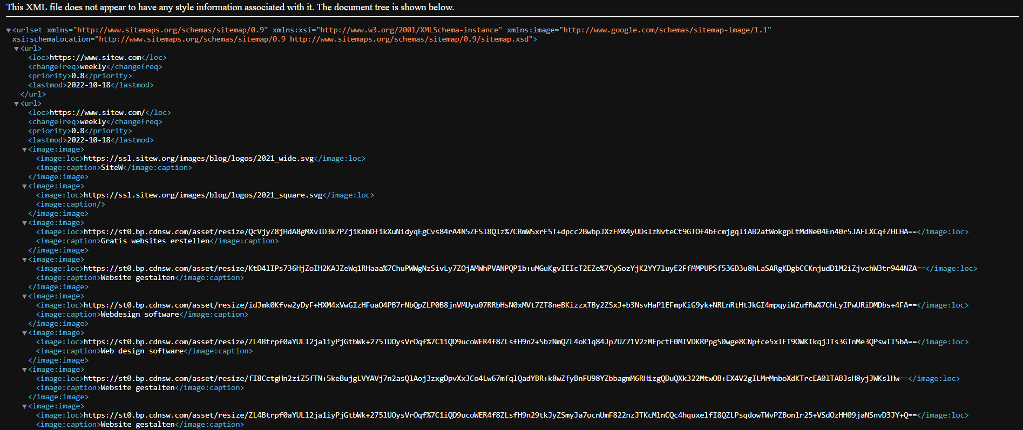Collapse the root urlset element

point(9,30)
